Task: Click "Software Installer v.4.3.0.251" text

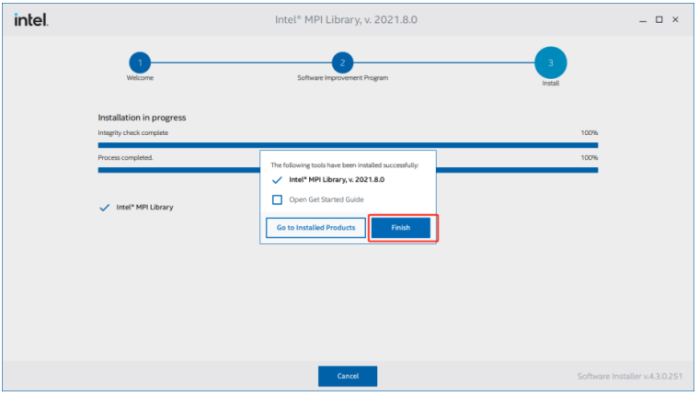Action: pos(629,377)
